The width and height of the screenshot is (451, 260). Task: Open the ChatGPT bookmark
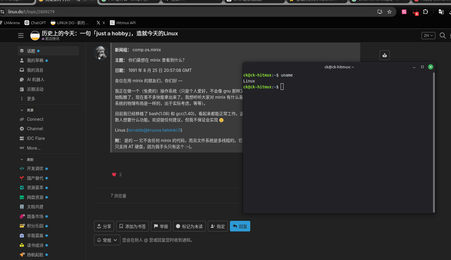[35, 23]
